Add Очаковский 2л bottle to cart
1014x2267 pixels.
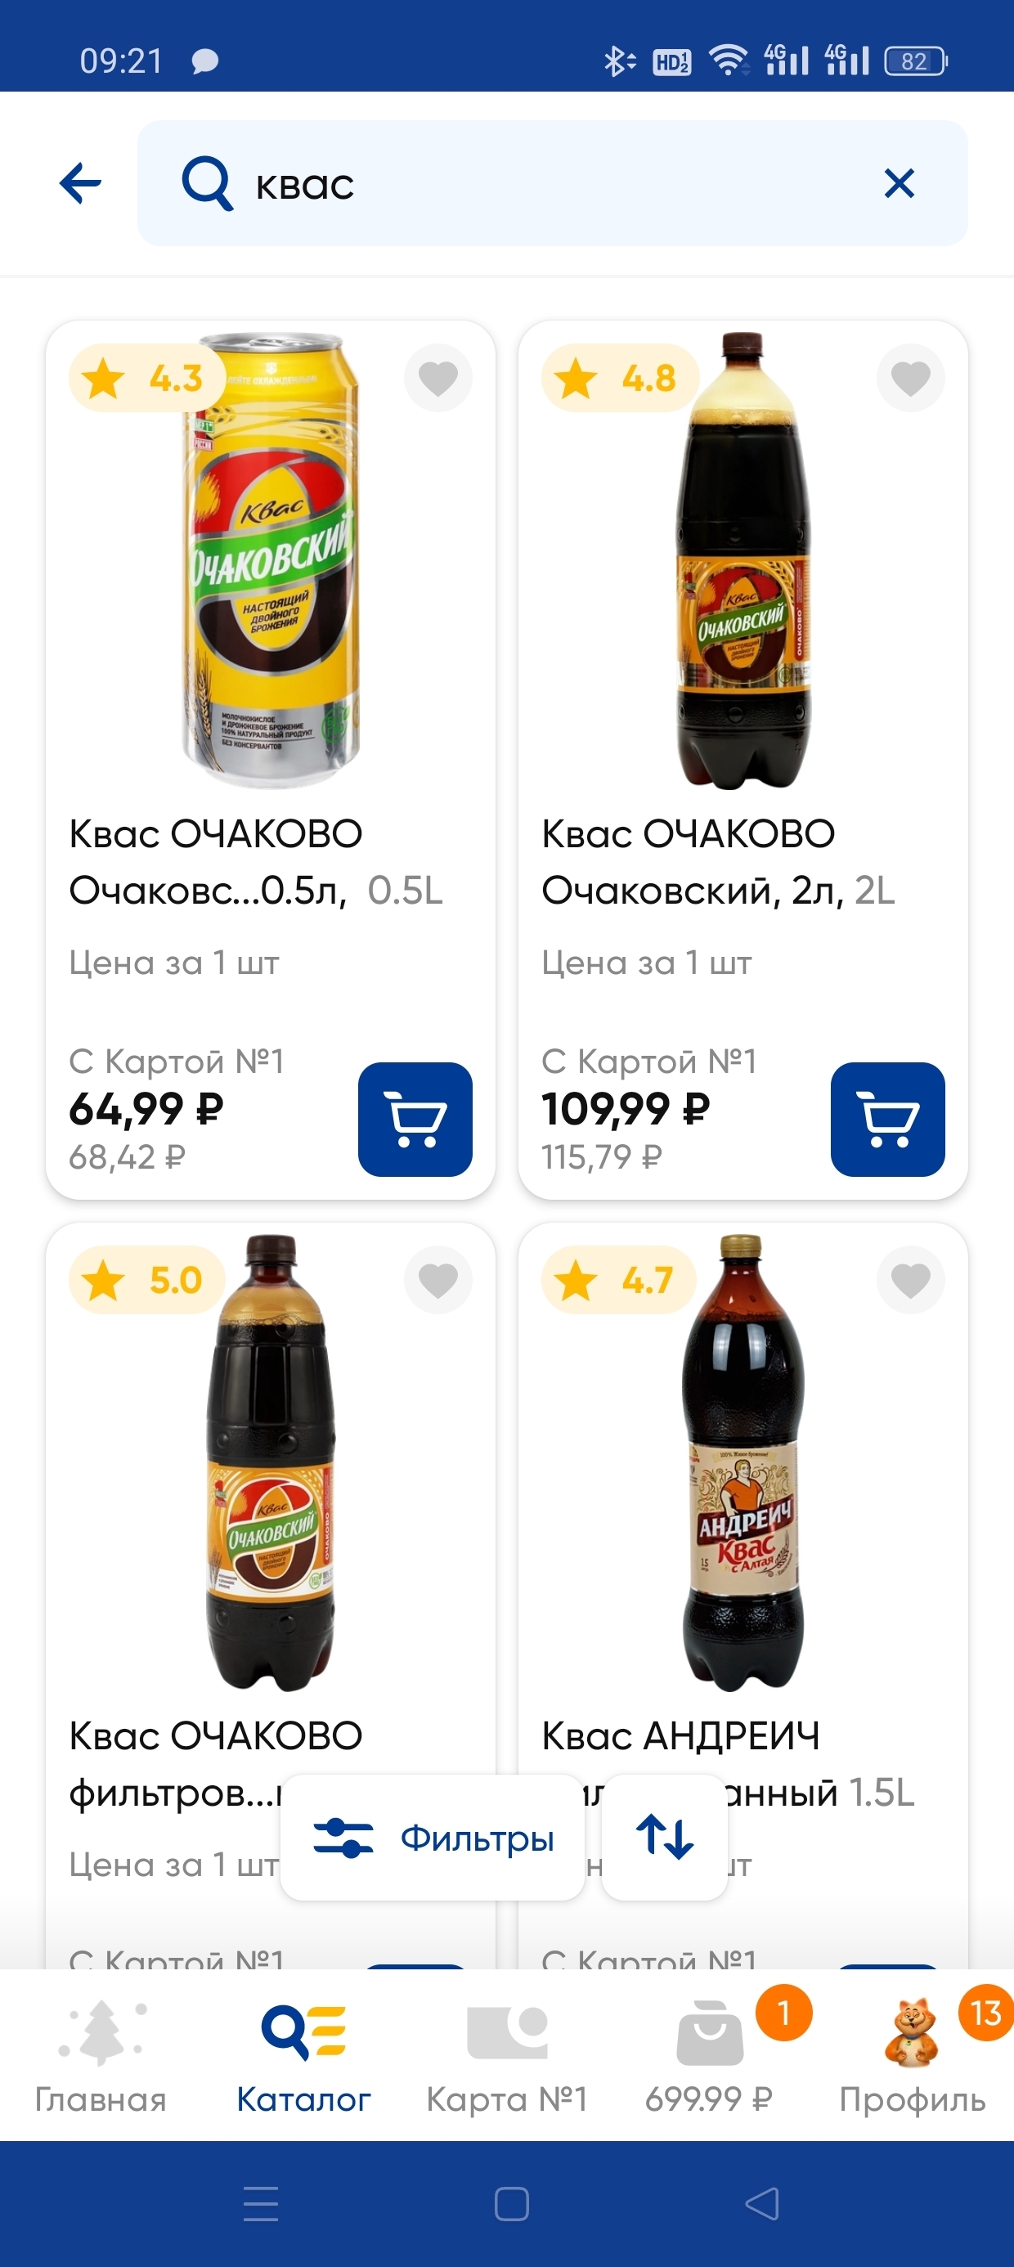[x=887, y=1119]
